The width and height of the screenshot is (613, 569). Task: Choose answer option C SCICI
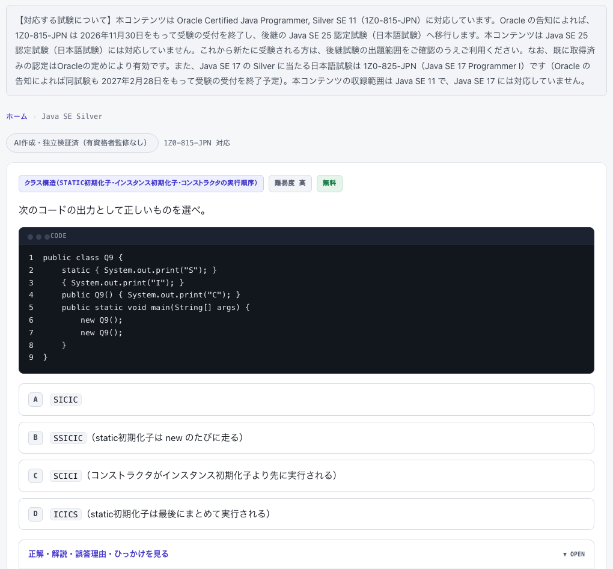[306, 476]
